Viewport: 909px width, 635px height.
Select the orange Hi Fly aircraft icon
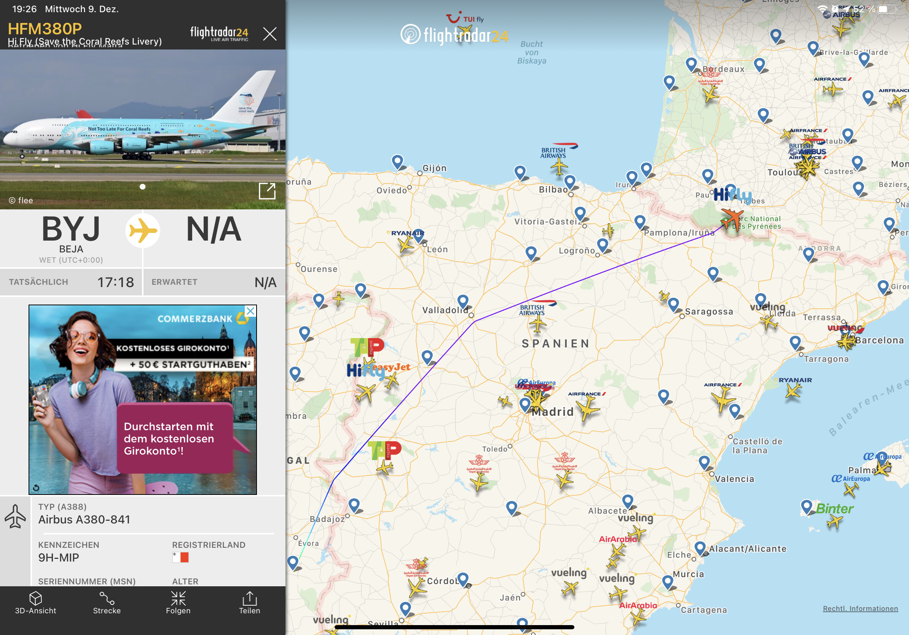point(732,217)
